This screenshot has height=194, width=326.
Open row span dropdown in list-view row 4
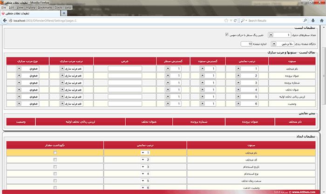coord(173,90)
